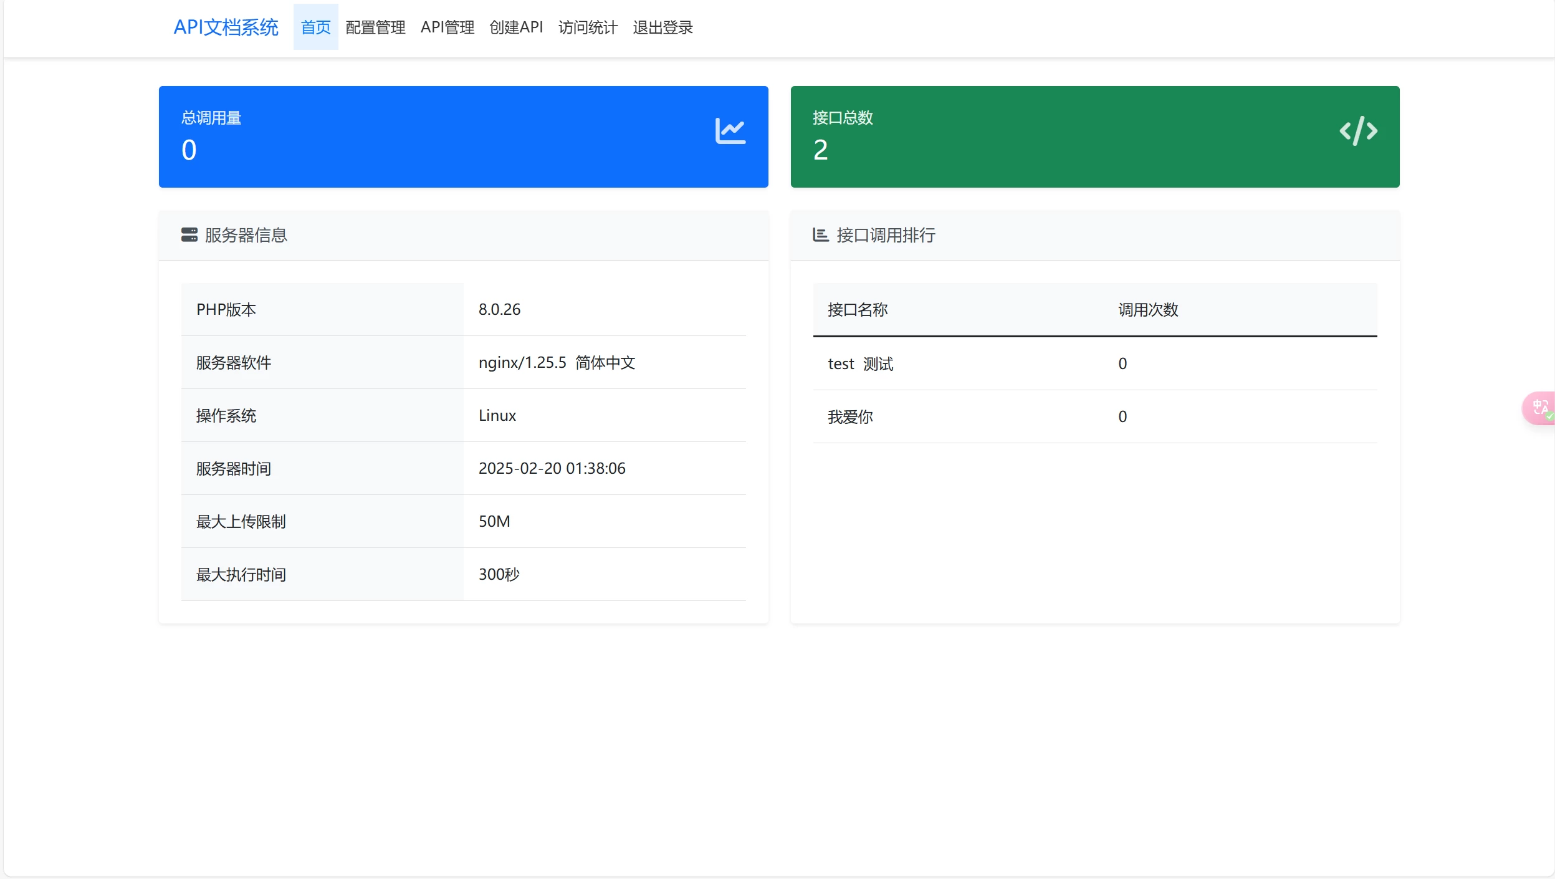The width and height of the screenshot is (1555, 879).
Task: Switch to the 首页 nav item
Action: point(315,27)
